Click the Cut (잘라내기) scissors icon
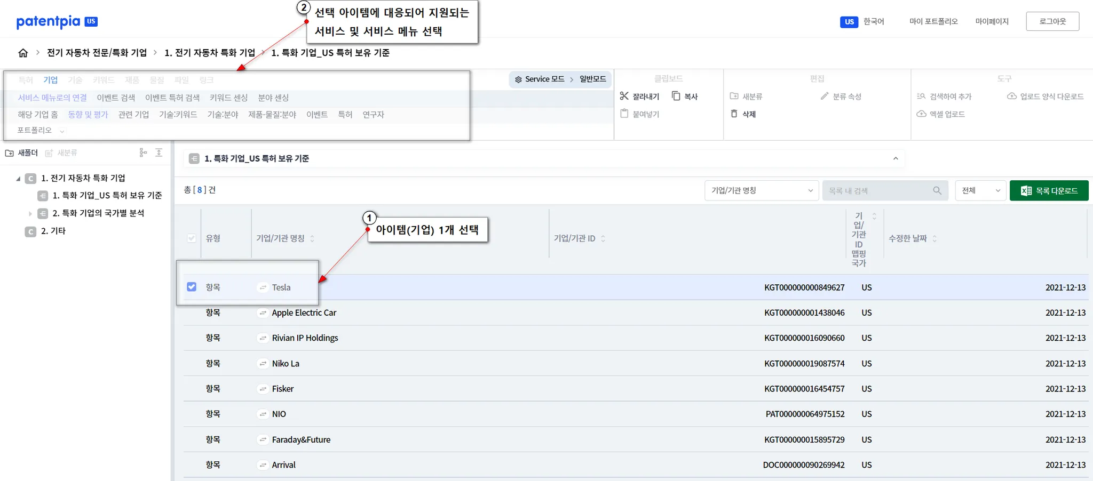 (x=624, y=96)
